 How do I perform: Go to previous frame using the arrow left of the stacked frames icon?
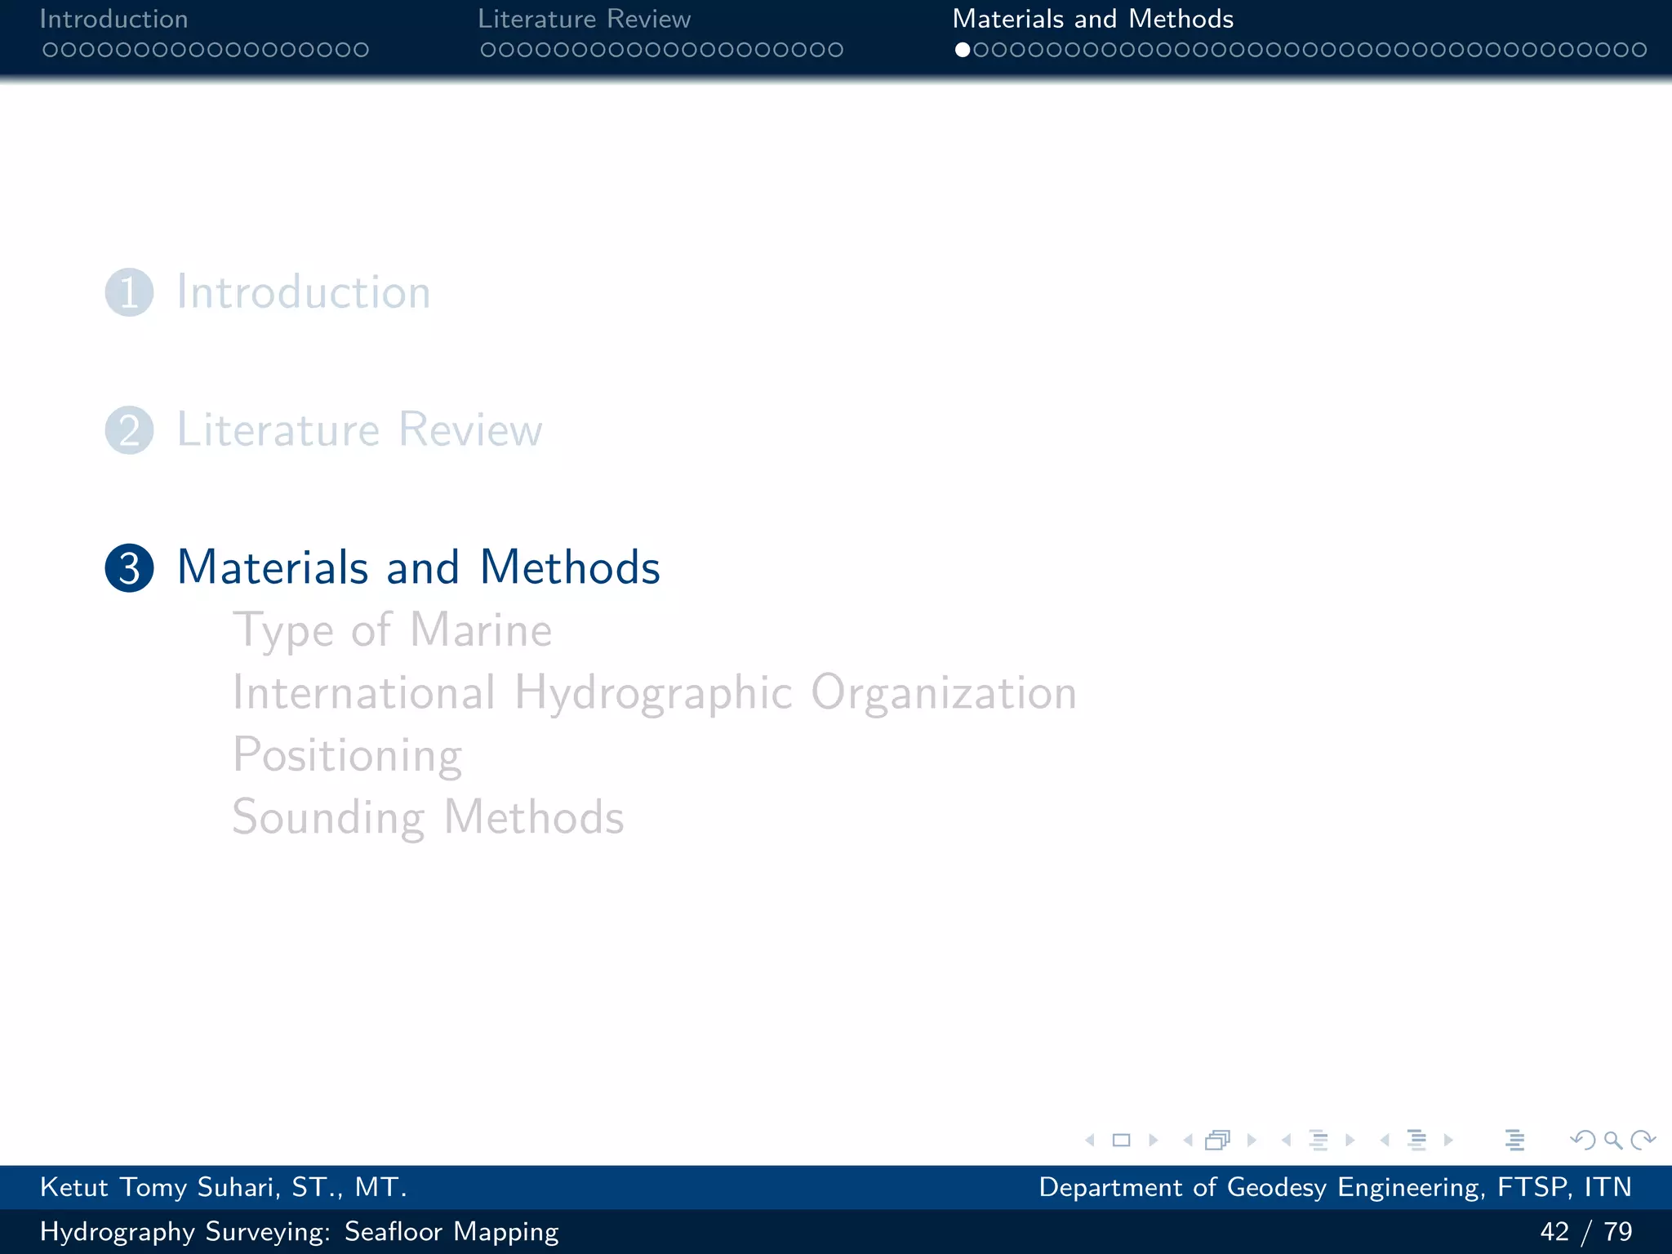(x=1188, y=1140)
